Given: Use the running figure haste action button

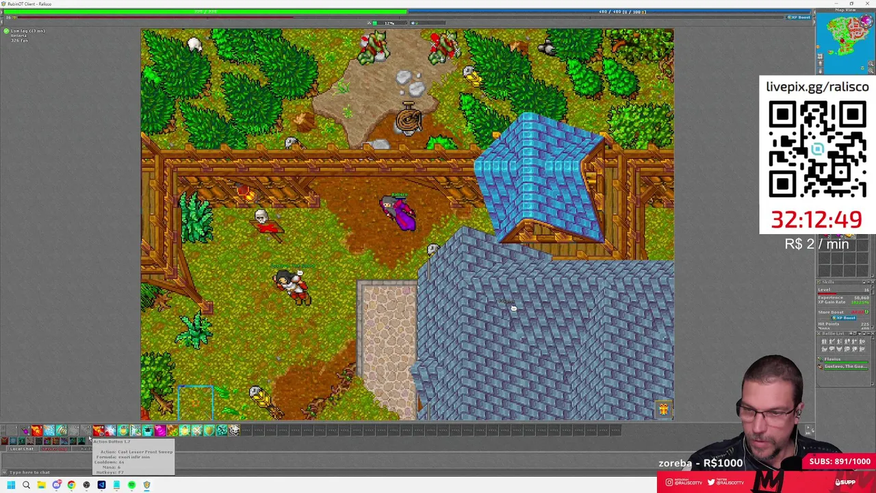Looking at the screenshot, I should pyautogui.click(x=222, y=430).
